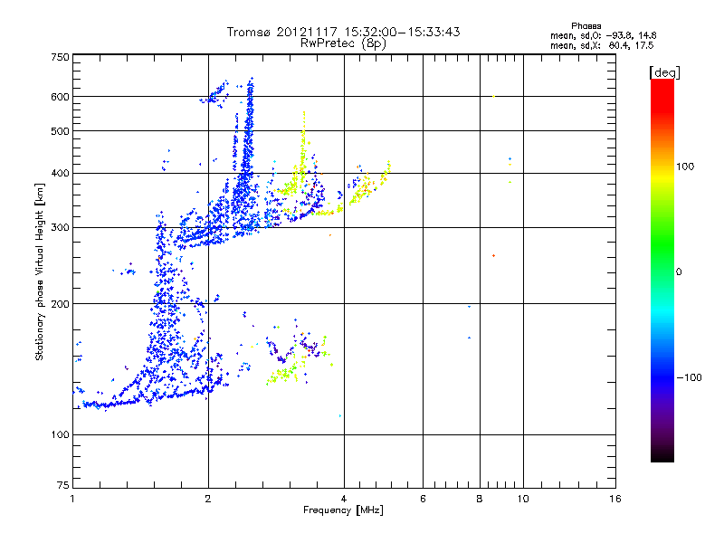
Task: Click the y-axis tick label '300'
Action: coord(60,228)
